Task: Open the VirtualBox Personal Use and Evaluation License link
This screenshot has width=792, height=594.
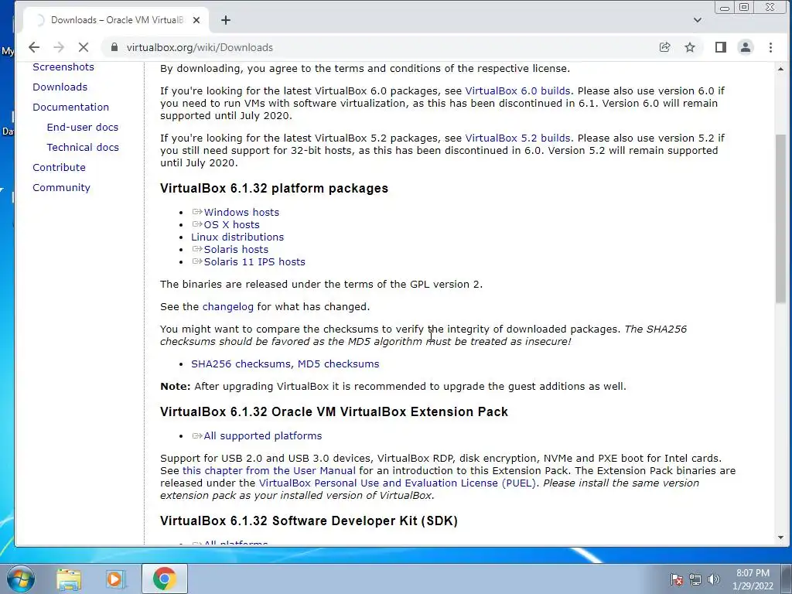Action: click(397, 483)
